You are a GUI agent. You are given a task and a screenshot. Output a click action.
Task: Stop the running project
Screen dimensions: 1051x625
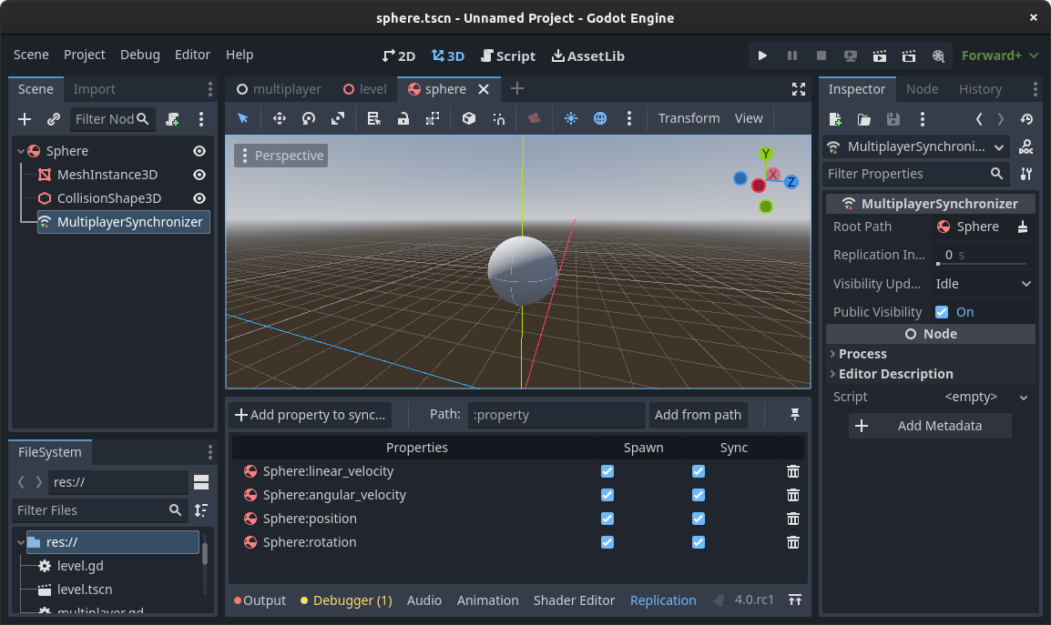[x=821, y=55]
